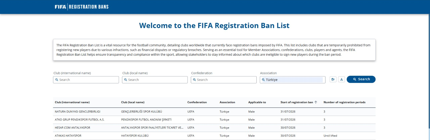Image resolution: width=430 pixels, height=140 pixels.
Task: Click the Club (international name) search field
Action: pyautogui.click(x=86, y=80)
